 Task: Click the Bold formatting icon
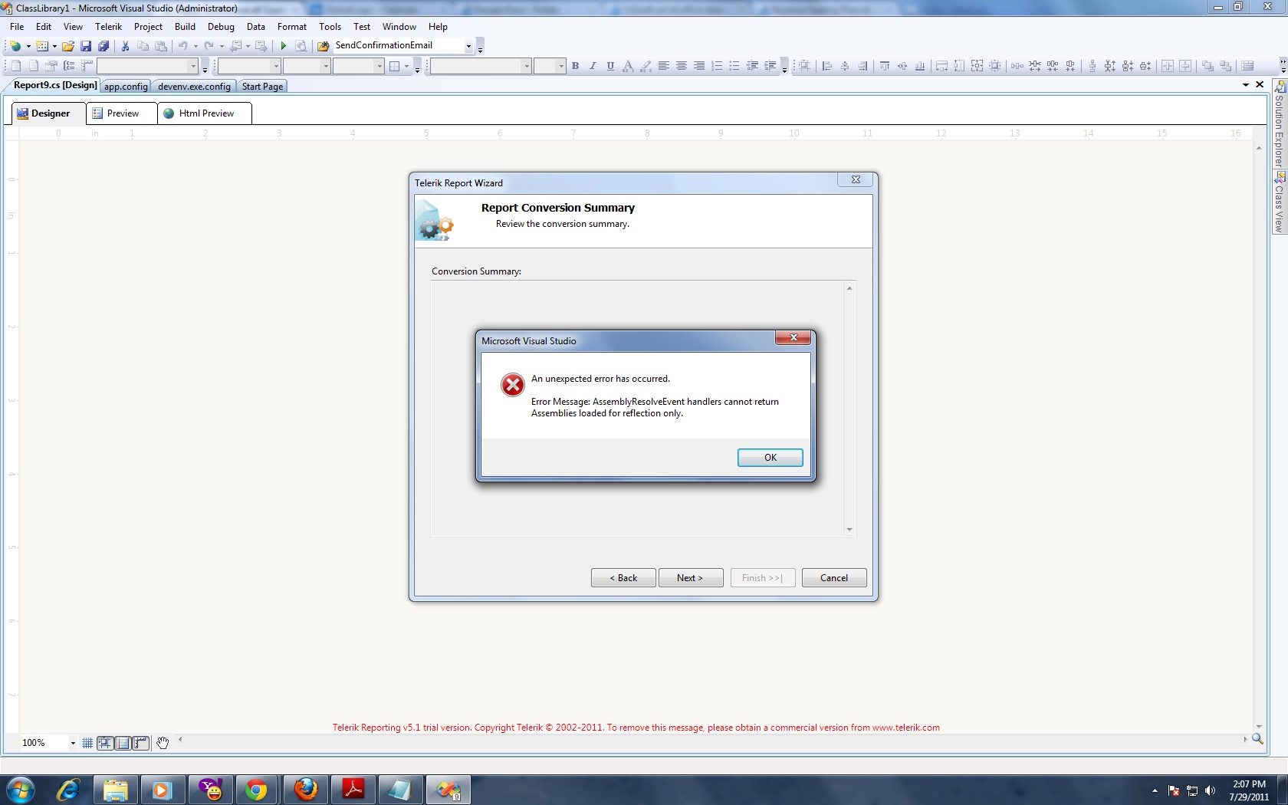coord(575,66)
